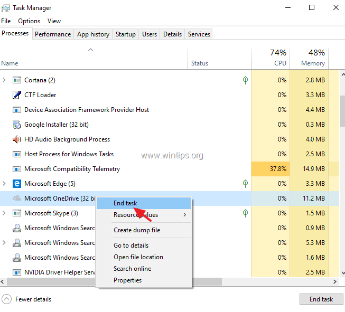The image size is (345, 312).
Task: Select Host Process for Windows Tasks name
Action: [69, 154]
